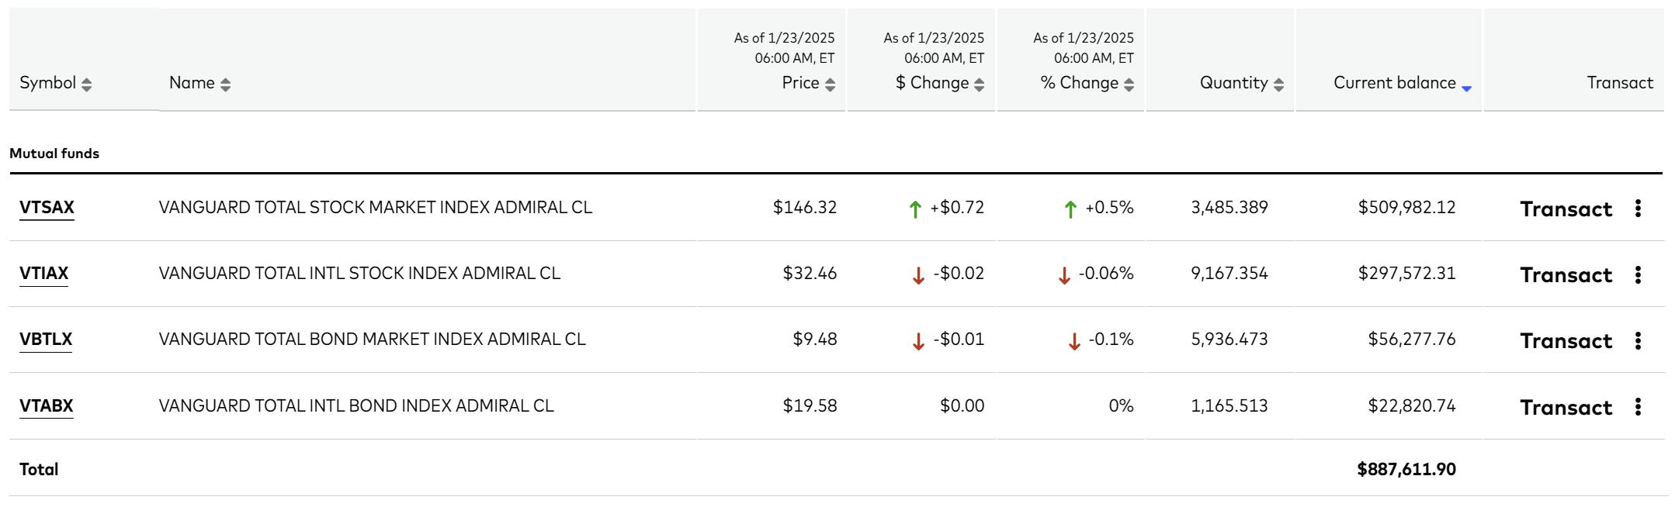Screen dimensions: 1675x507
Task: Click Transact for VBTLX fund
Action: pyautogui.click(x=1566, y=341)
